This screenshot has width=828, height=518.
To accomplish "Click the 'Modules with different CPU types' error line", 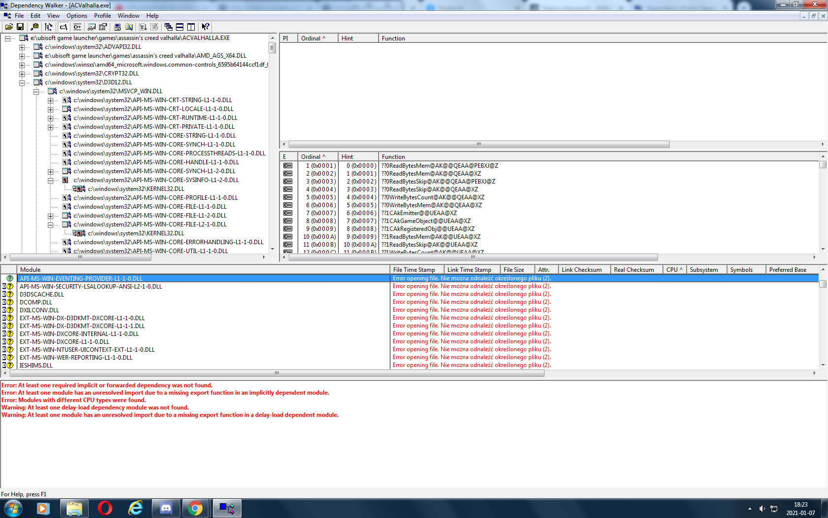I will (74, 400).
